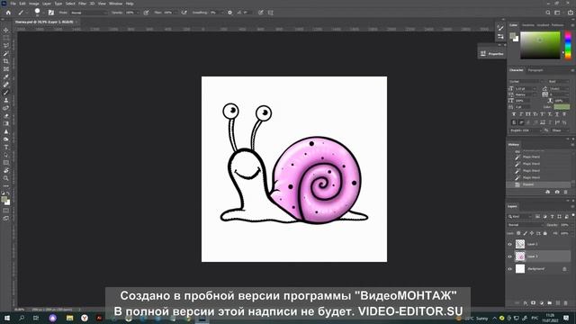Hide the Background layer eye icon
Viewport: 576px width, 324px height.
(x=510, y=269)
